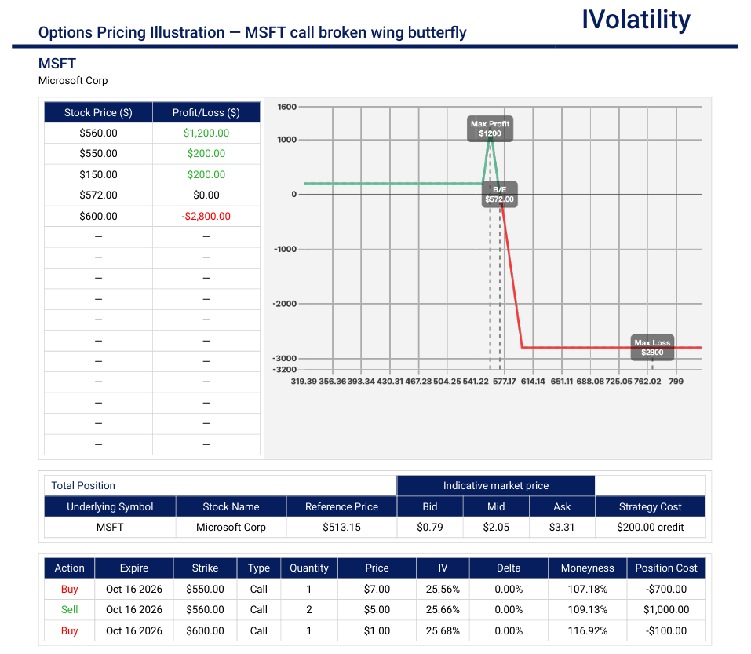Click the 107.18% moneyness value

coord(587,589)
